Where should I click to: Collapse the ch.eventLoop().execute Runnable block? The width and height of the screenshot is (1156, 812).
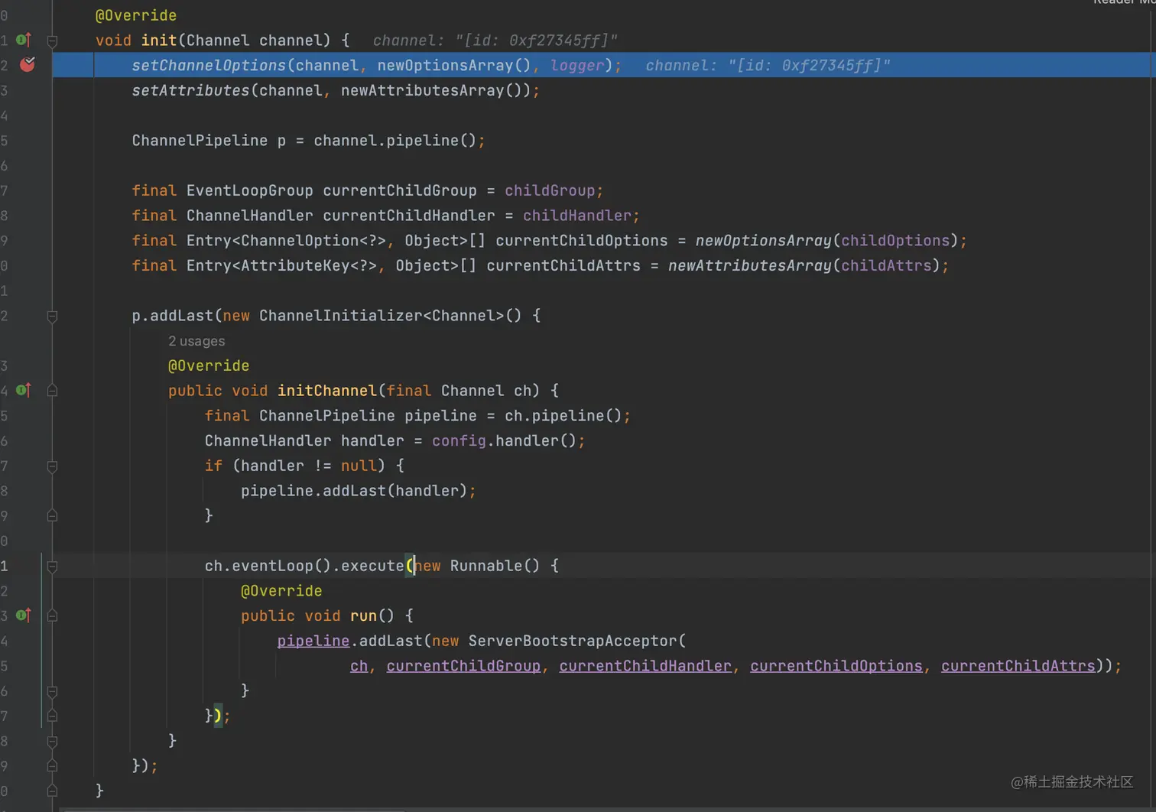(x=52, y=567)
